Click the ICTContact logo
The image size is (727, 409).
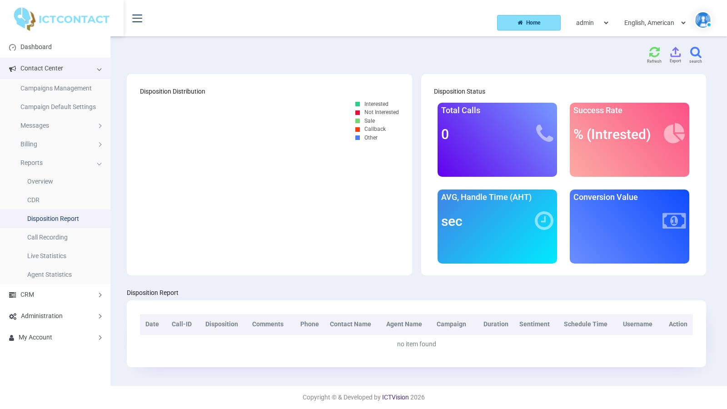click(x=61, y=19)
